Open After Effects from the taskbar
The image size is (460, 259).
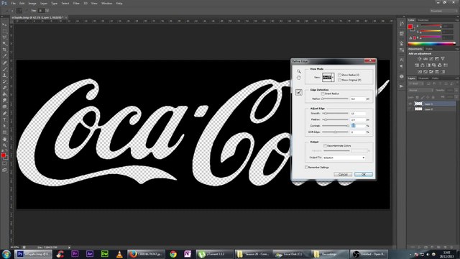coord(90,254)
